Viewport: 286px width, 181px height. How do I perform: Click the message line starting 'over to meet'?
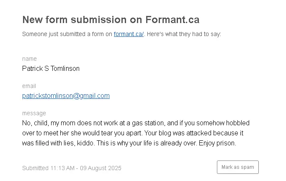point(133,133)
